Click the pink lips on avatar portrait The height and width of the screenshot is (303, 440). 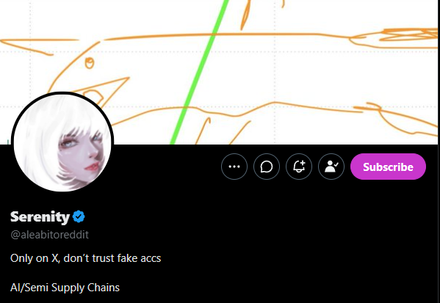coord(92,167)
